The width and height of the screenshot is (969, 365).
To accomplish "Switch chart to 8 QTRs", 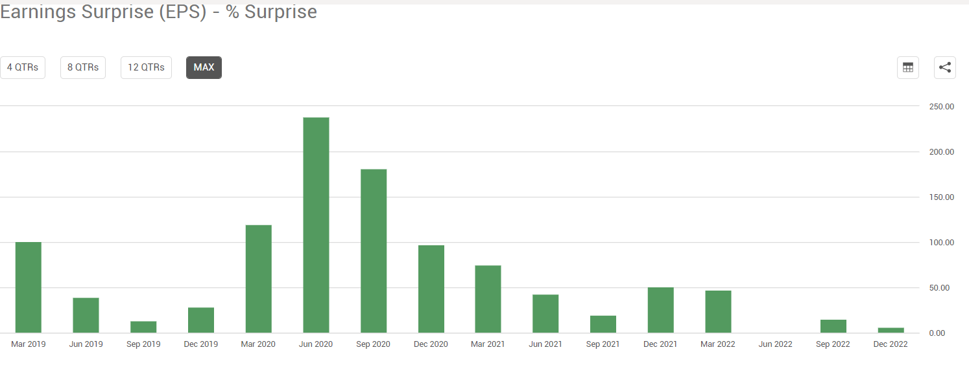I will pyautogui.click(x=83, y=67).
